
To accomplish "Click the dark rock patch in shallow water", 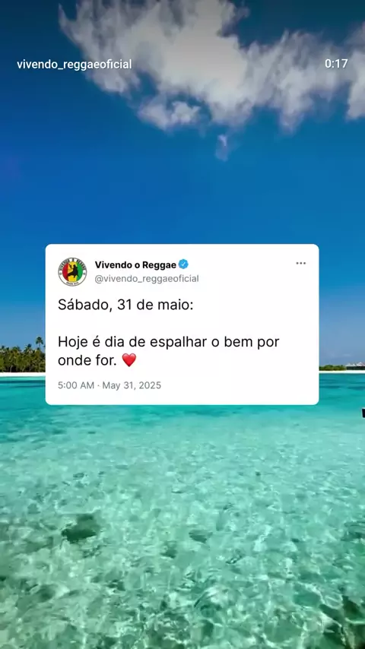I will [x=81, y=527].
